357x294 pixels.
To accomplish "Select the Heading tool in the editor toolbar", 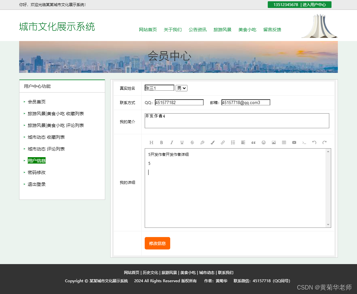I will (x=151, y=143).
